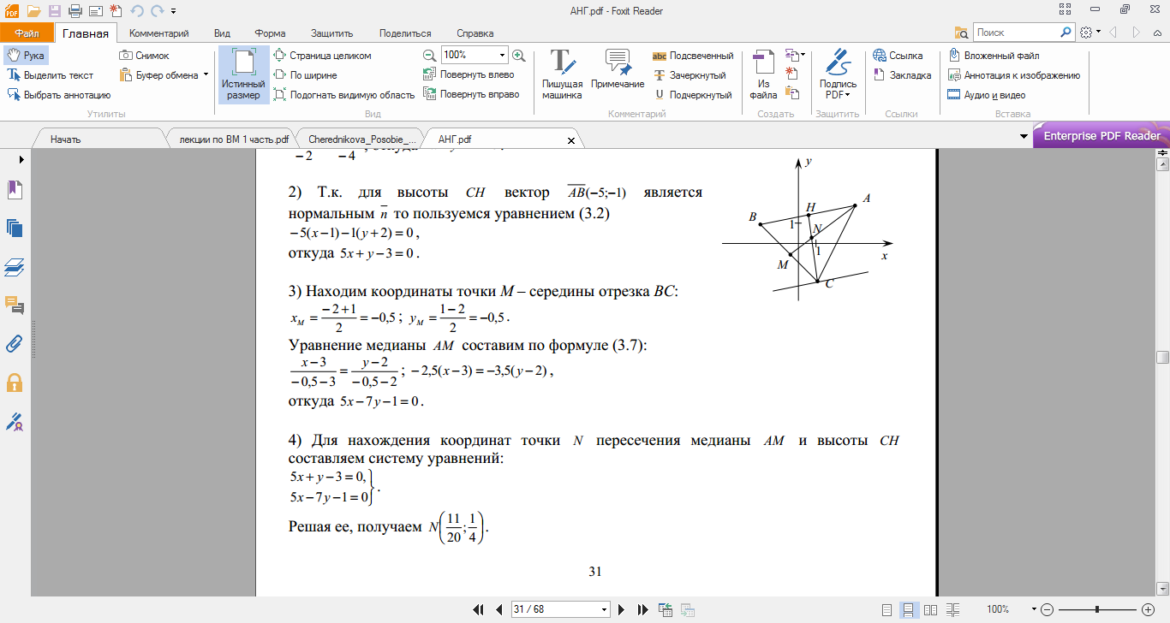The image size is (1170, 623).
Task: Open the page number 31 / 68 dropdown
Action: click(605, 609)
